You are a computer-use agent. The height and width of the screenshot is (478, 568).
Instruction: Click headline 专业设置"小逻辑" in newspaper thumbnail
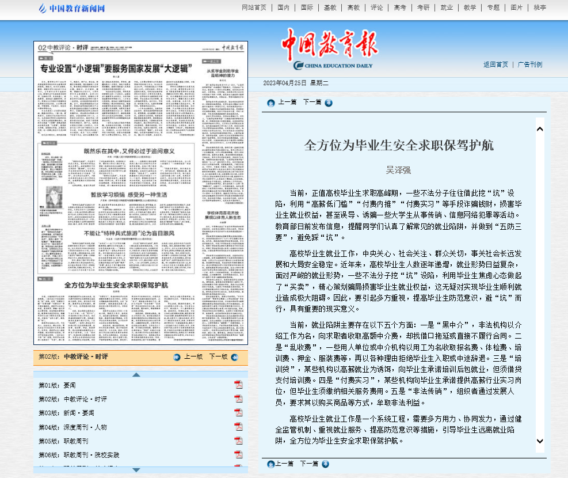tap(115, 69)
